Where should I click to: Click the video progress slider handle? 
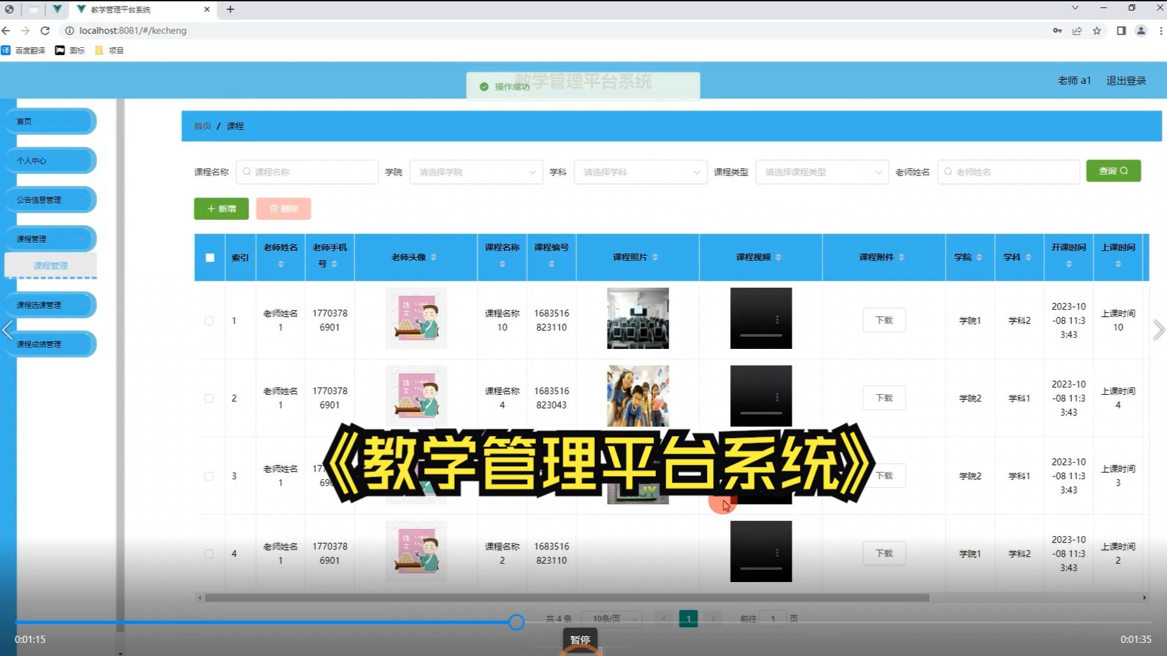tap(516, 622)
